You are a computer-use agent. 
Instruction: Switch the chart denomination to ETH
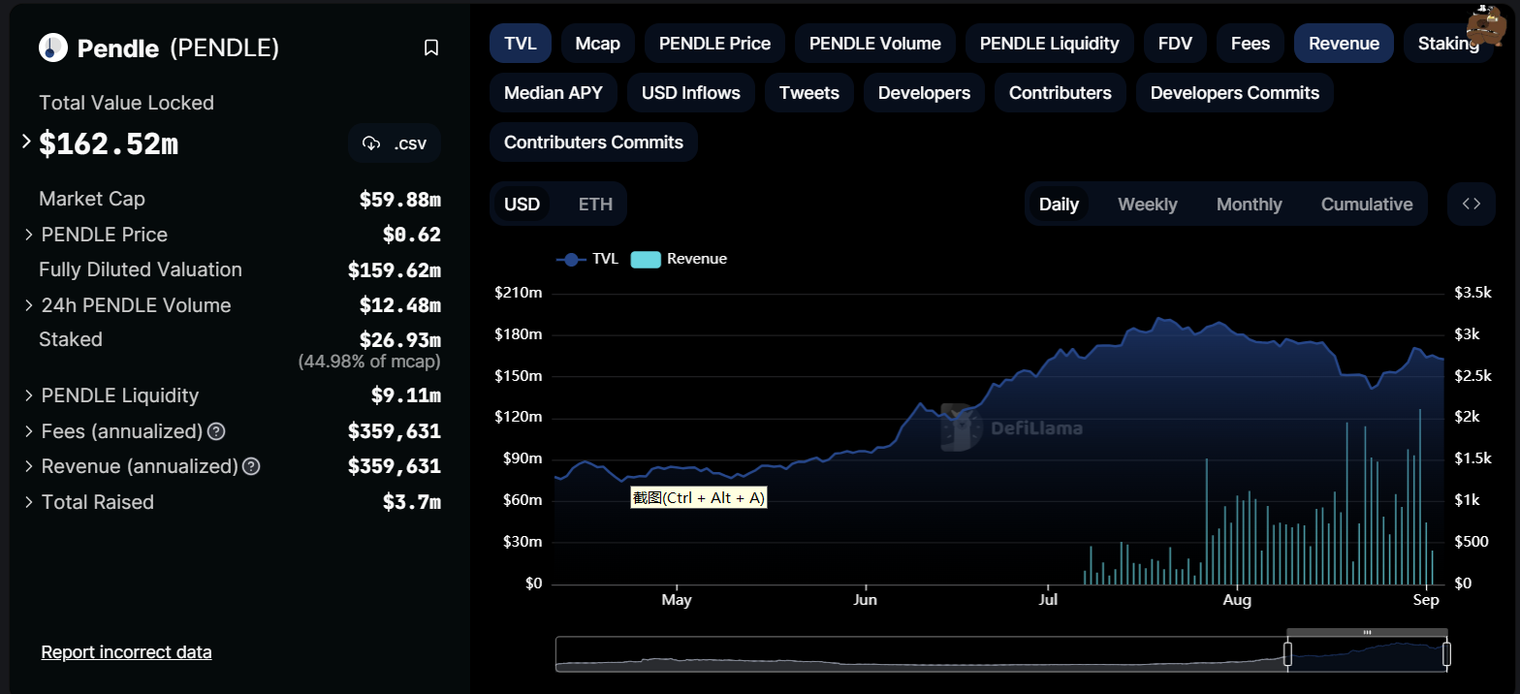coord(595,205)
